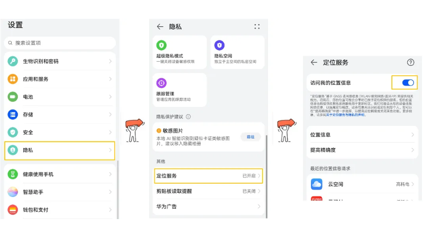
Task: Toggle the 访问我的位置信息 switch
Action: [x=408, y=83]
